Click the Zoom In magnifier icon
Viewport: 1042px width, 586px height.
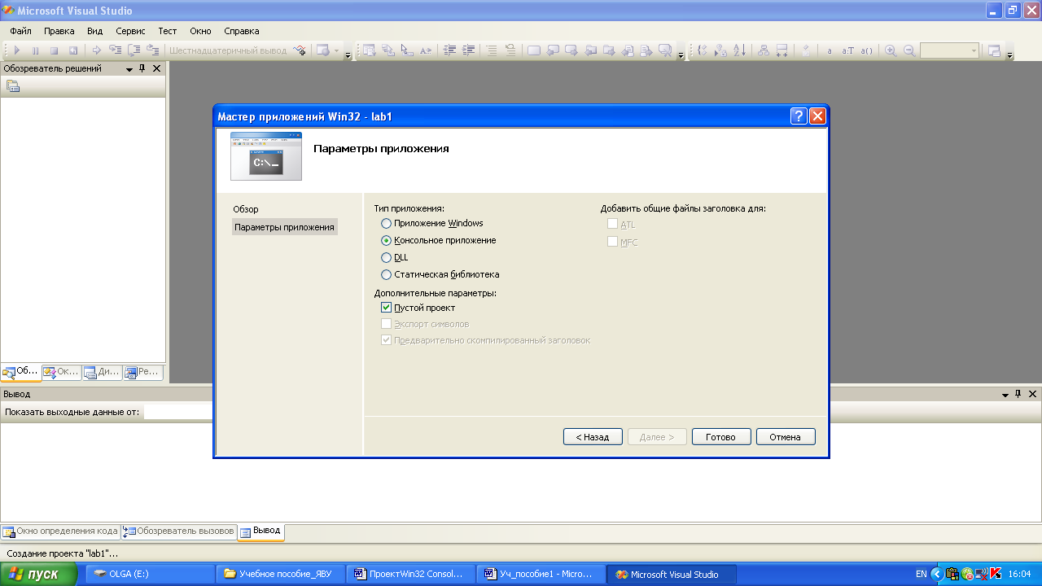pyautogui.click(x=891, y=50)
